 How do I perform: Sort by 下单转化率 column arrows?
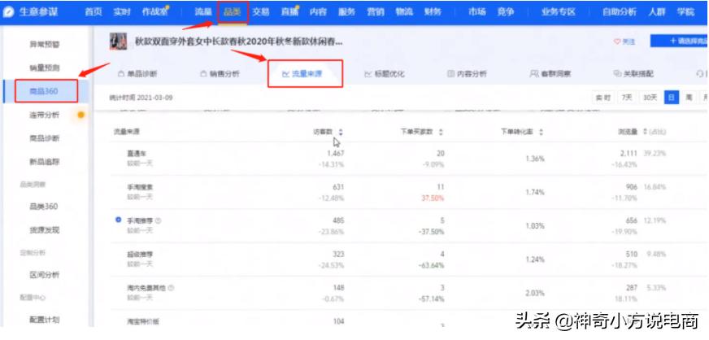pos(541,132)
